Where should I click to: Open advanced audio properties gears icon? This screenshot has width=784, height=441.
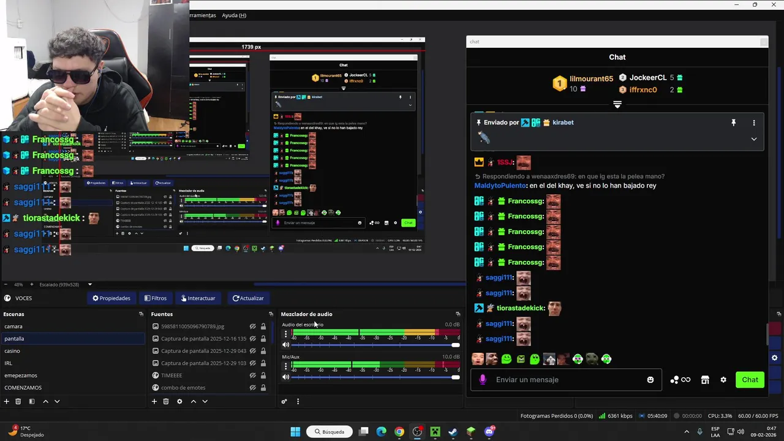284,401
